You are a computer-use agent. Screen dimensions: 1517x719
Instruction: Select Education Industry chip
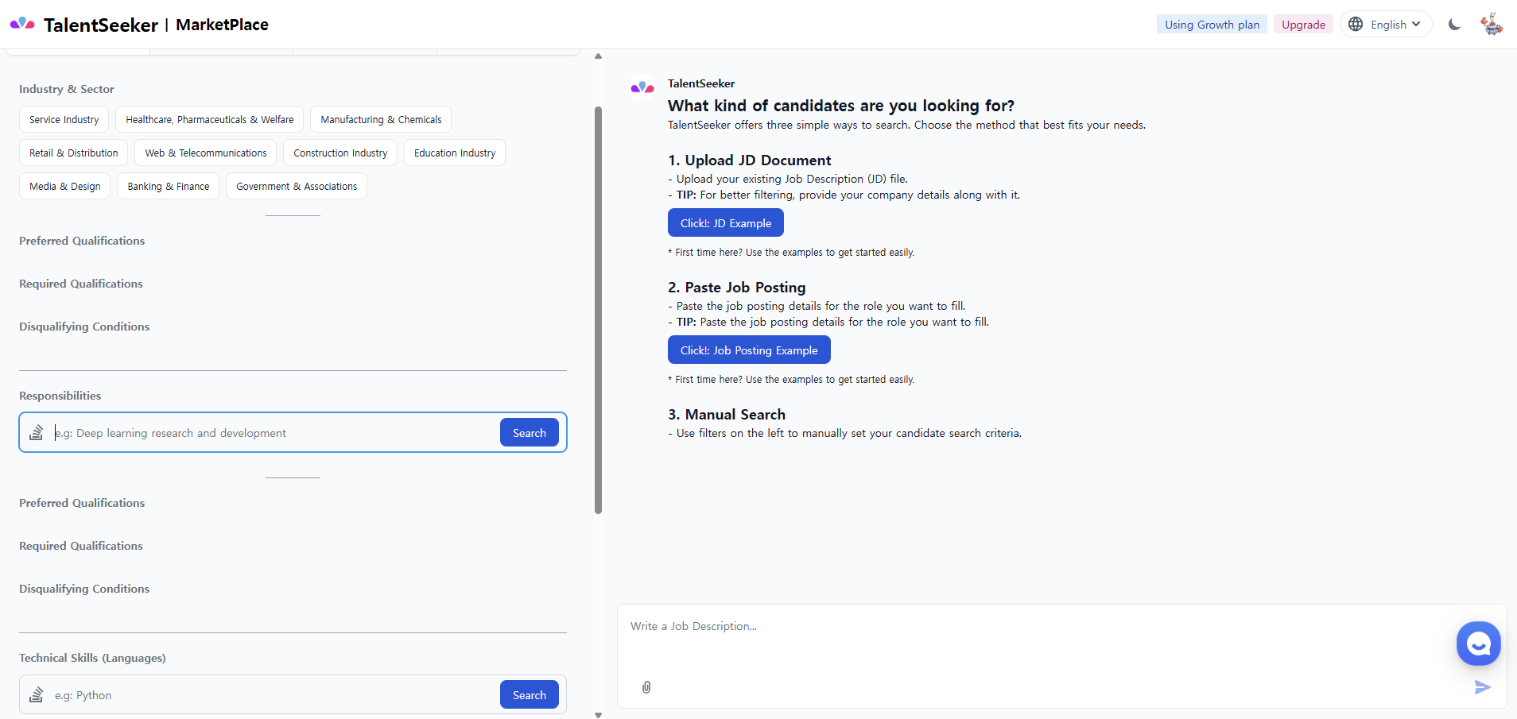(x=455, y=153)
